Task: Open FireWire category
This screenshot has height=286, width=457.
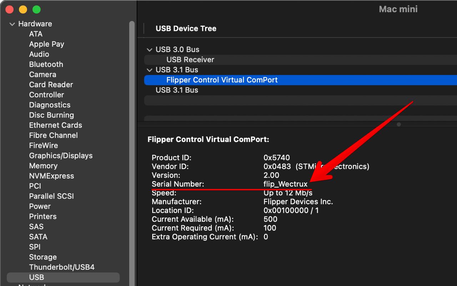Action: tap(43, 145)
